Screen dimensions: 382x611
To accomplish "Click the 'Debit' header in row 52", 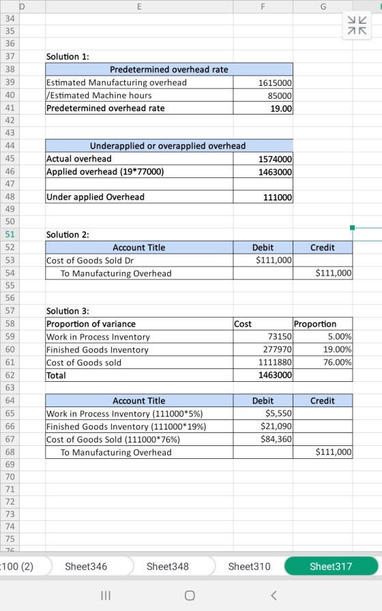I will point(263,248).
